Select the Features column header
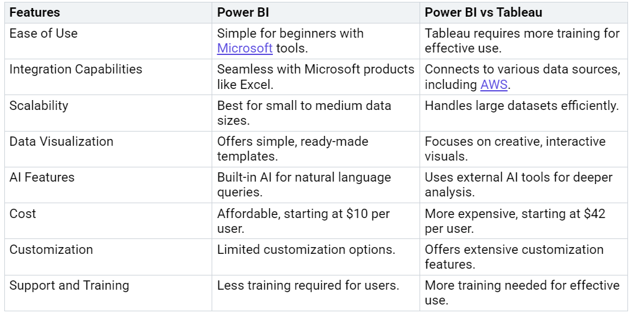 (35, 12)
